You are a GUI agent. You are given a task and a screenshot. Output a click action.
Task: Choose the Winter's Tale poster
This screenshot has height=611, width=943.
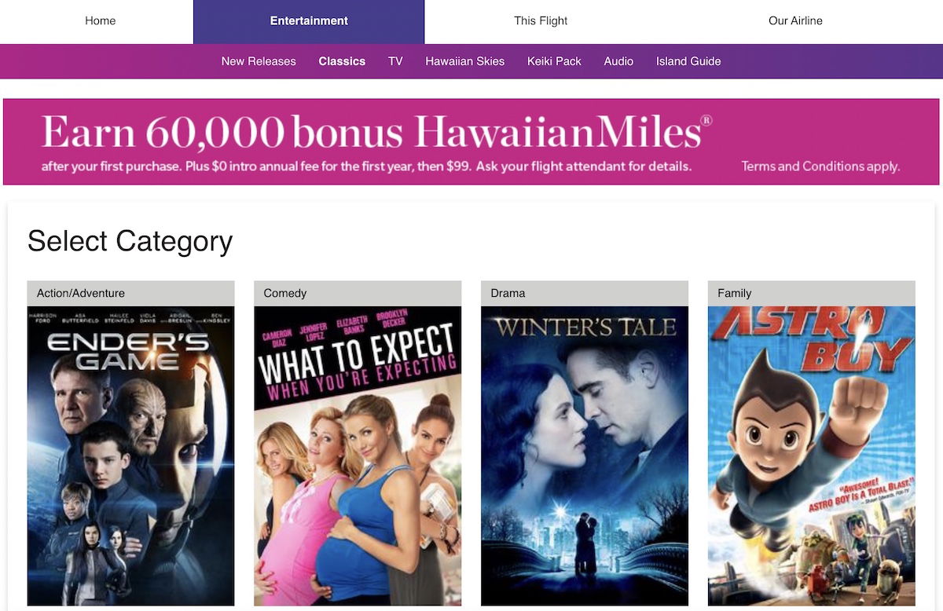tap(585, 456)
